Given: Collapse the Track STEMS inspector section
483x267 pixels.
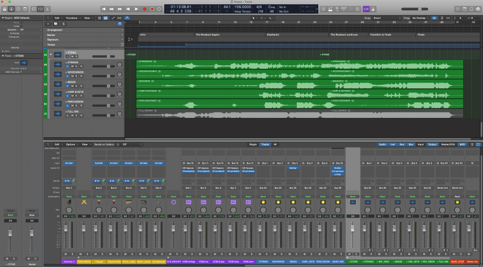Looking at the screenshot, I should click(x=3, y=56).
